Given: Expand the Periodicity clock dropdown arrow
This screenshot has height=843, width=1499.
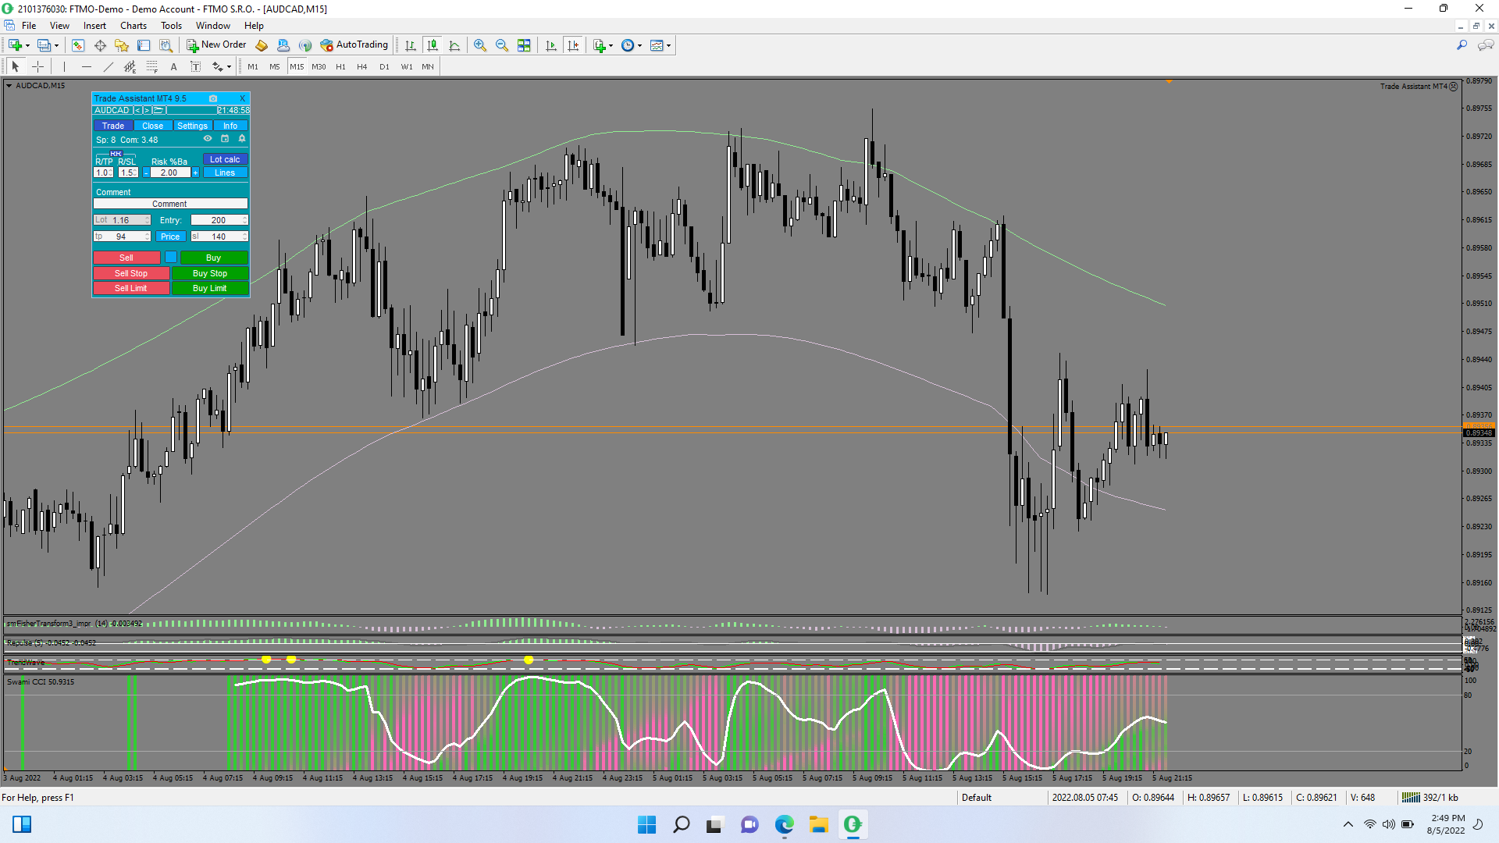Looking at the screenshot, I should point(639,46).
